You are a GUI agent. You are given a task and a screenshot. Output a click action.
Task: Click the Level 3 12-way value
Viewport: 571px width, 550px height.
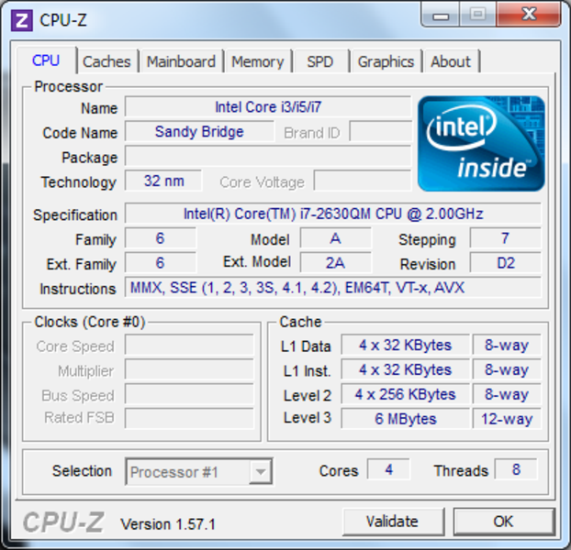coord(507,418)
